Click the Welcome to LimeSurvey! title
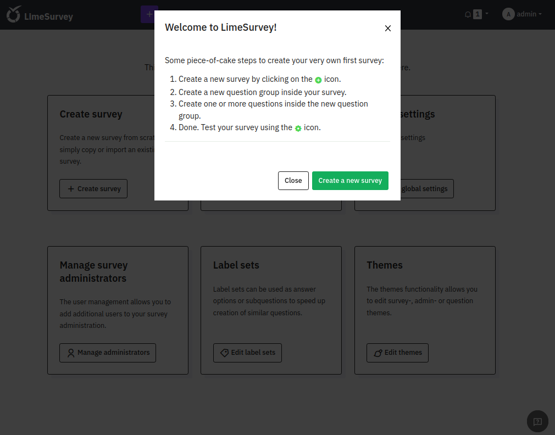The height and width of the screenshot is (435, 555). (x=221, y=27)
